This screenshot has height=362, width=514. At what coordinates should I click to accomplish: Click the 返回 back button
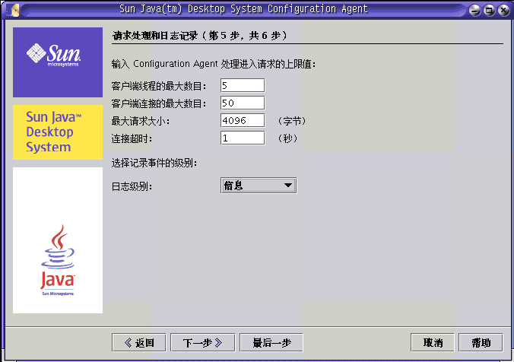(138, 343)
